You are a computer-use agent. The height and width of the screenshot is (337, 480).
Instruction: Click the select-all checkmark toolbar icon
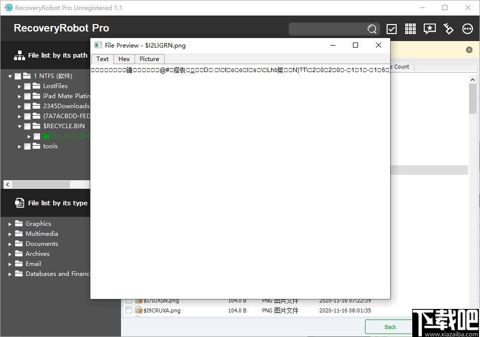392,29
